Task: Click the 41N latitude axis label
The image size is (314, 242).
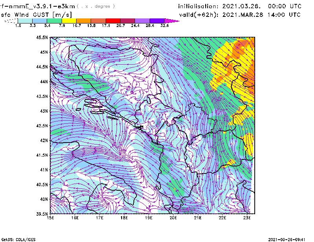Action: coord(44,170)
